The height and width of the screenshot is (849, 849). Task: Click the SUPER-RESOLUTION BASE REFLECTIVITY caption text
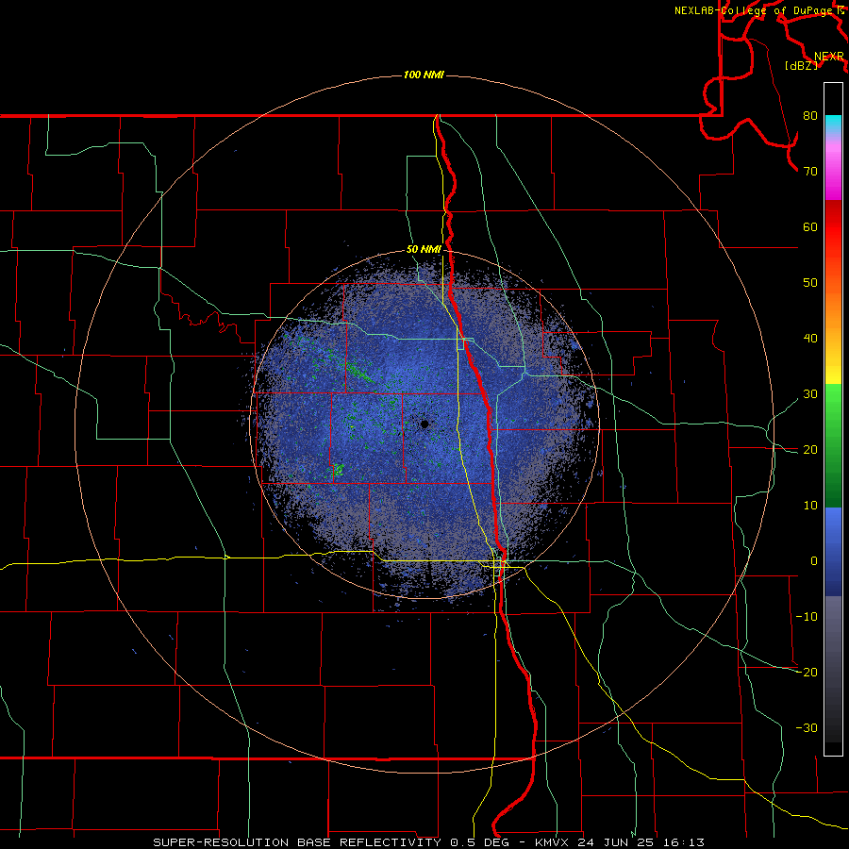click(297, 842)
